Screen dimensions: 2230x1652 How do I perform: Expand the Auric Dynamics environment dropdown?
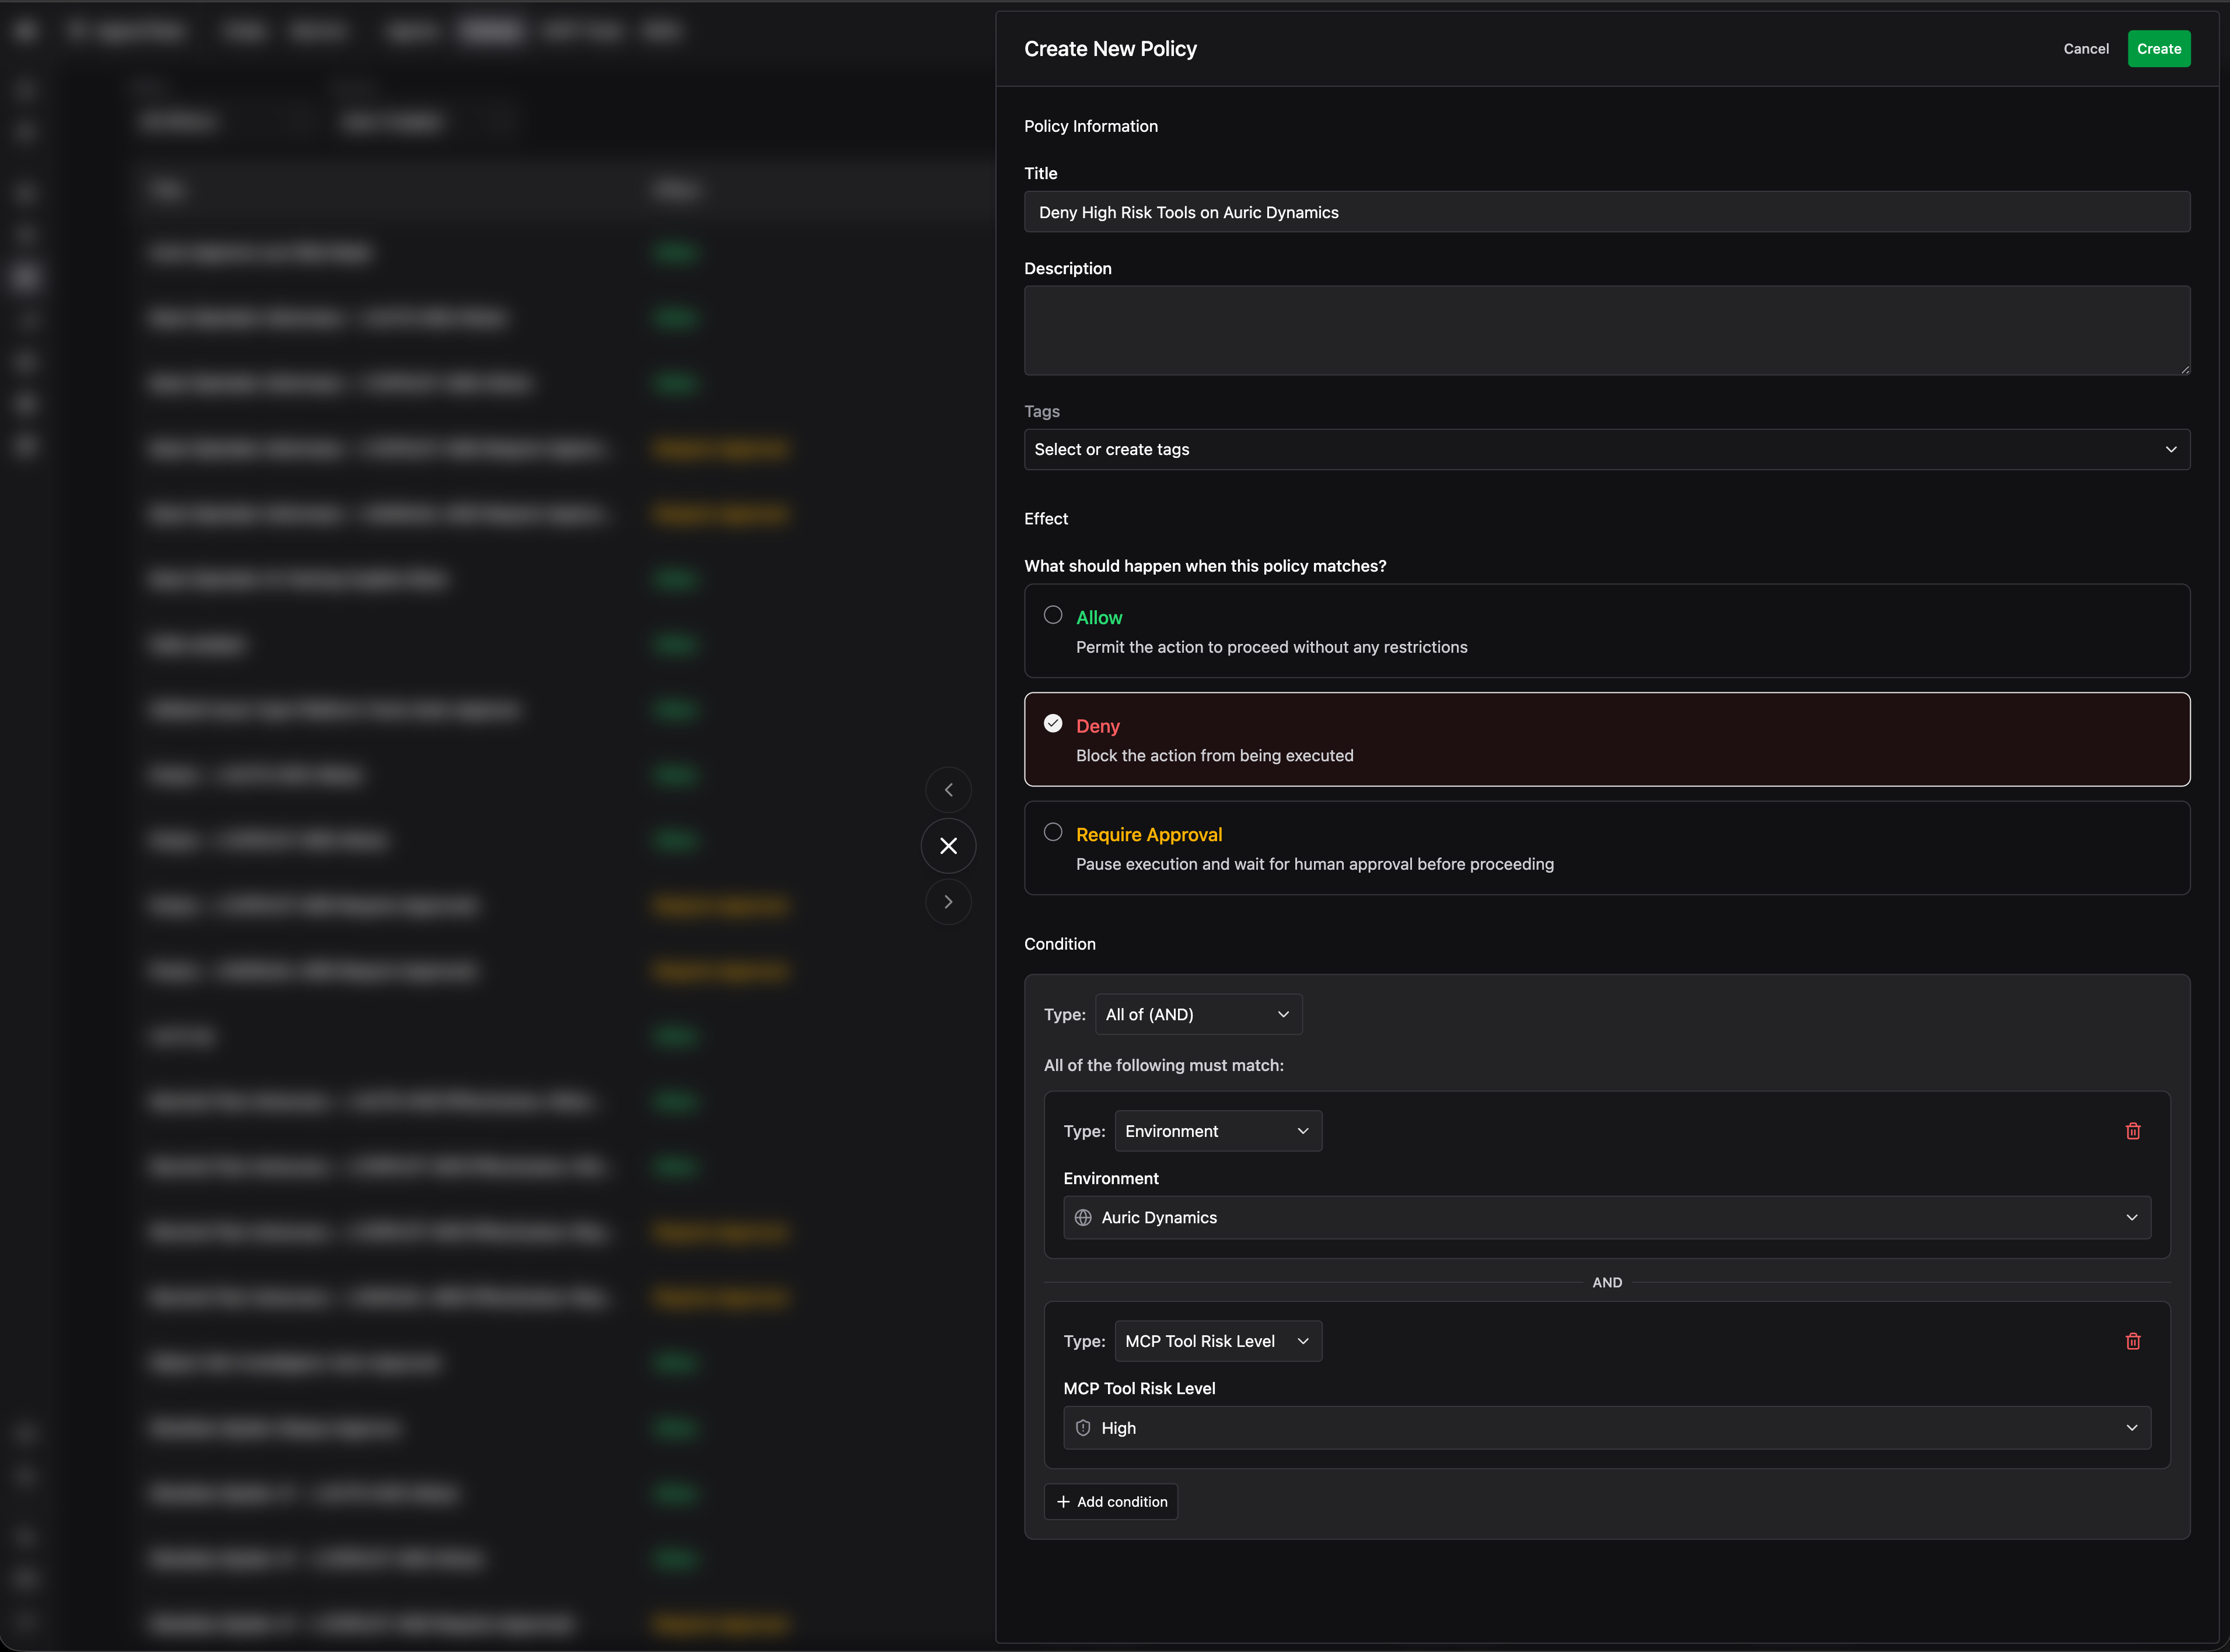click(1606, 1218)
